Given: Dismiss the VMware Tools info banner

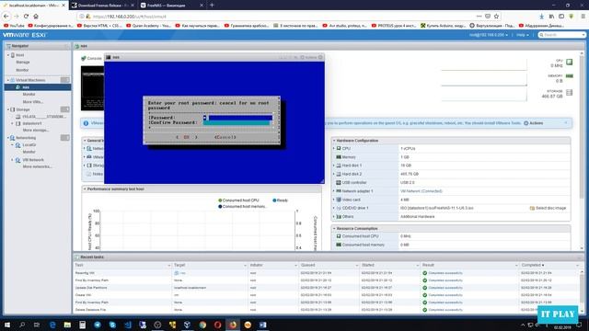Looking at the screenshot, I should pos(566,122).
